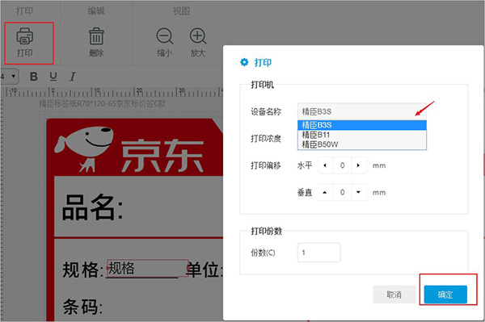The height and width of the screenshot is (322, 485).
Task: Select 精臣B3S in the device list
Action: tap(362, 125)
